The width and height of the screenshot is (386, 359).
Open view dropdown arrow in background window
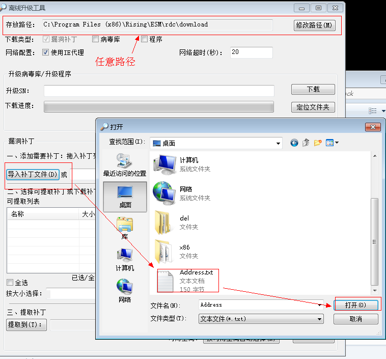(x=383, y=111)
